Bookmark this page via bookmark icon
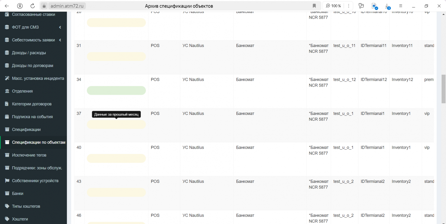Viewport: 446px width, 224px height. coord(314,6)
